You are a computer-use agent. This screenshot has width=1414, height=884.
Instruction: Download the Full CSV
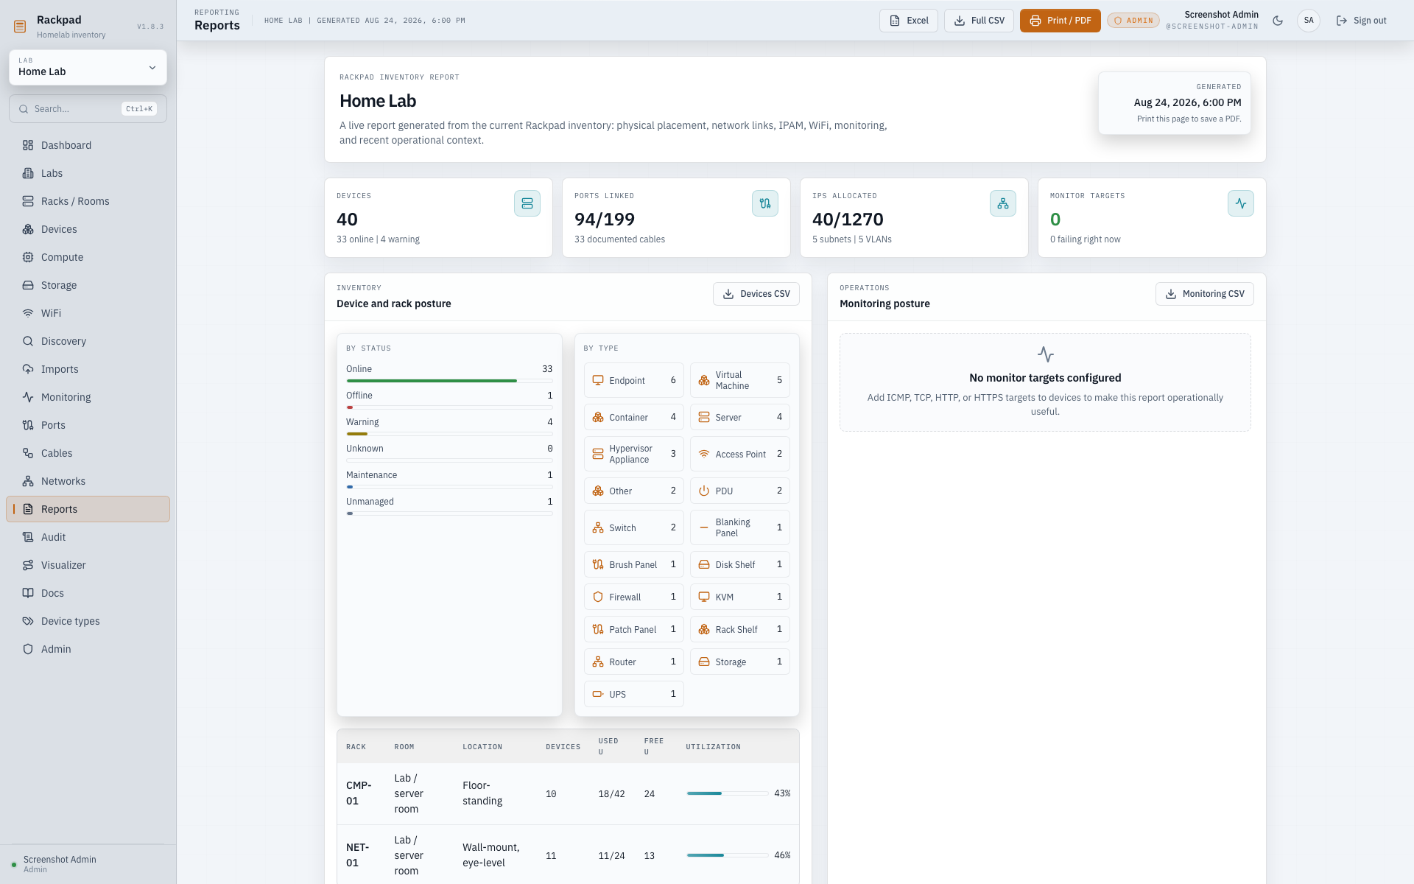[x=979, y=21]
